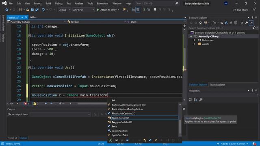Screen dimensions: 260x146
Task: Click the View Code angle-brackets icon
Action: pyautogui.click(x=242, y=23)
